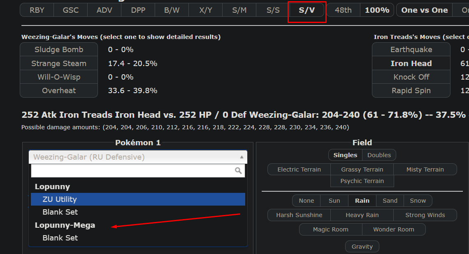469x254 pixels.
Task: Toggle Magic Room field effect
Action: point(330,229)
